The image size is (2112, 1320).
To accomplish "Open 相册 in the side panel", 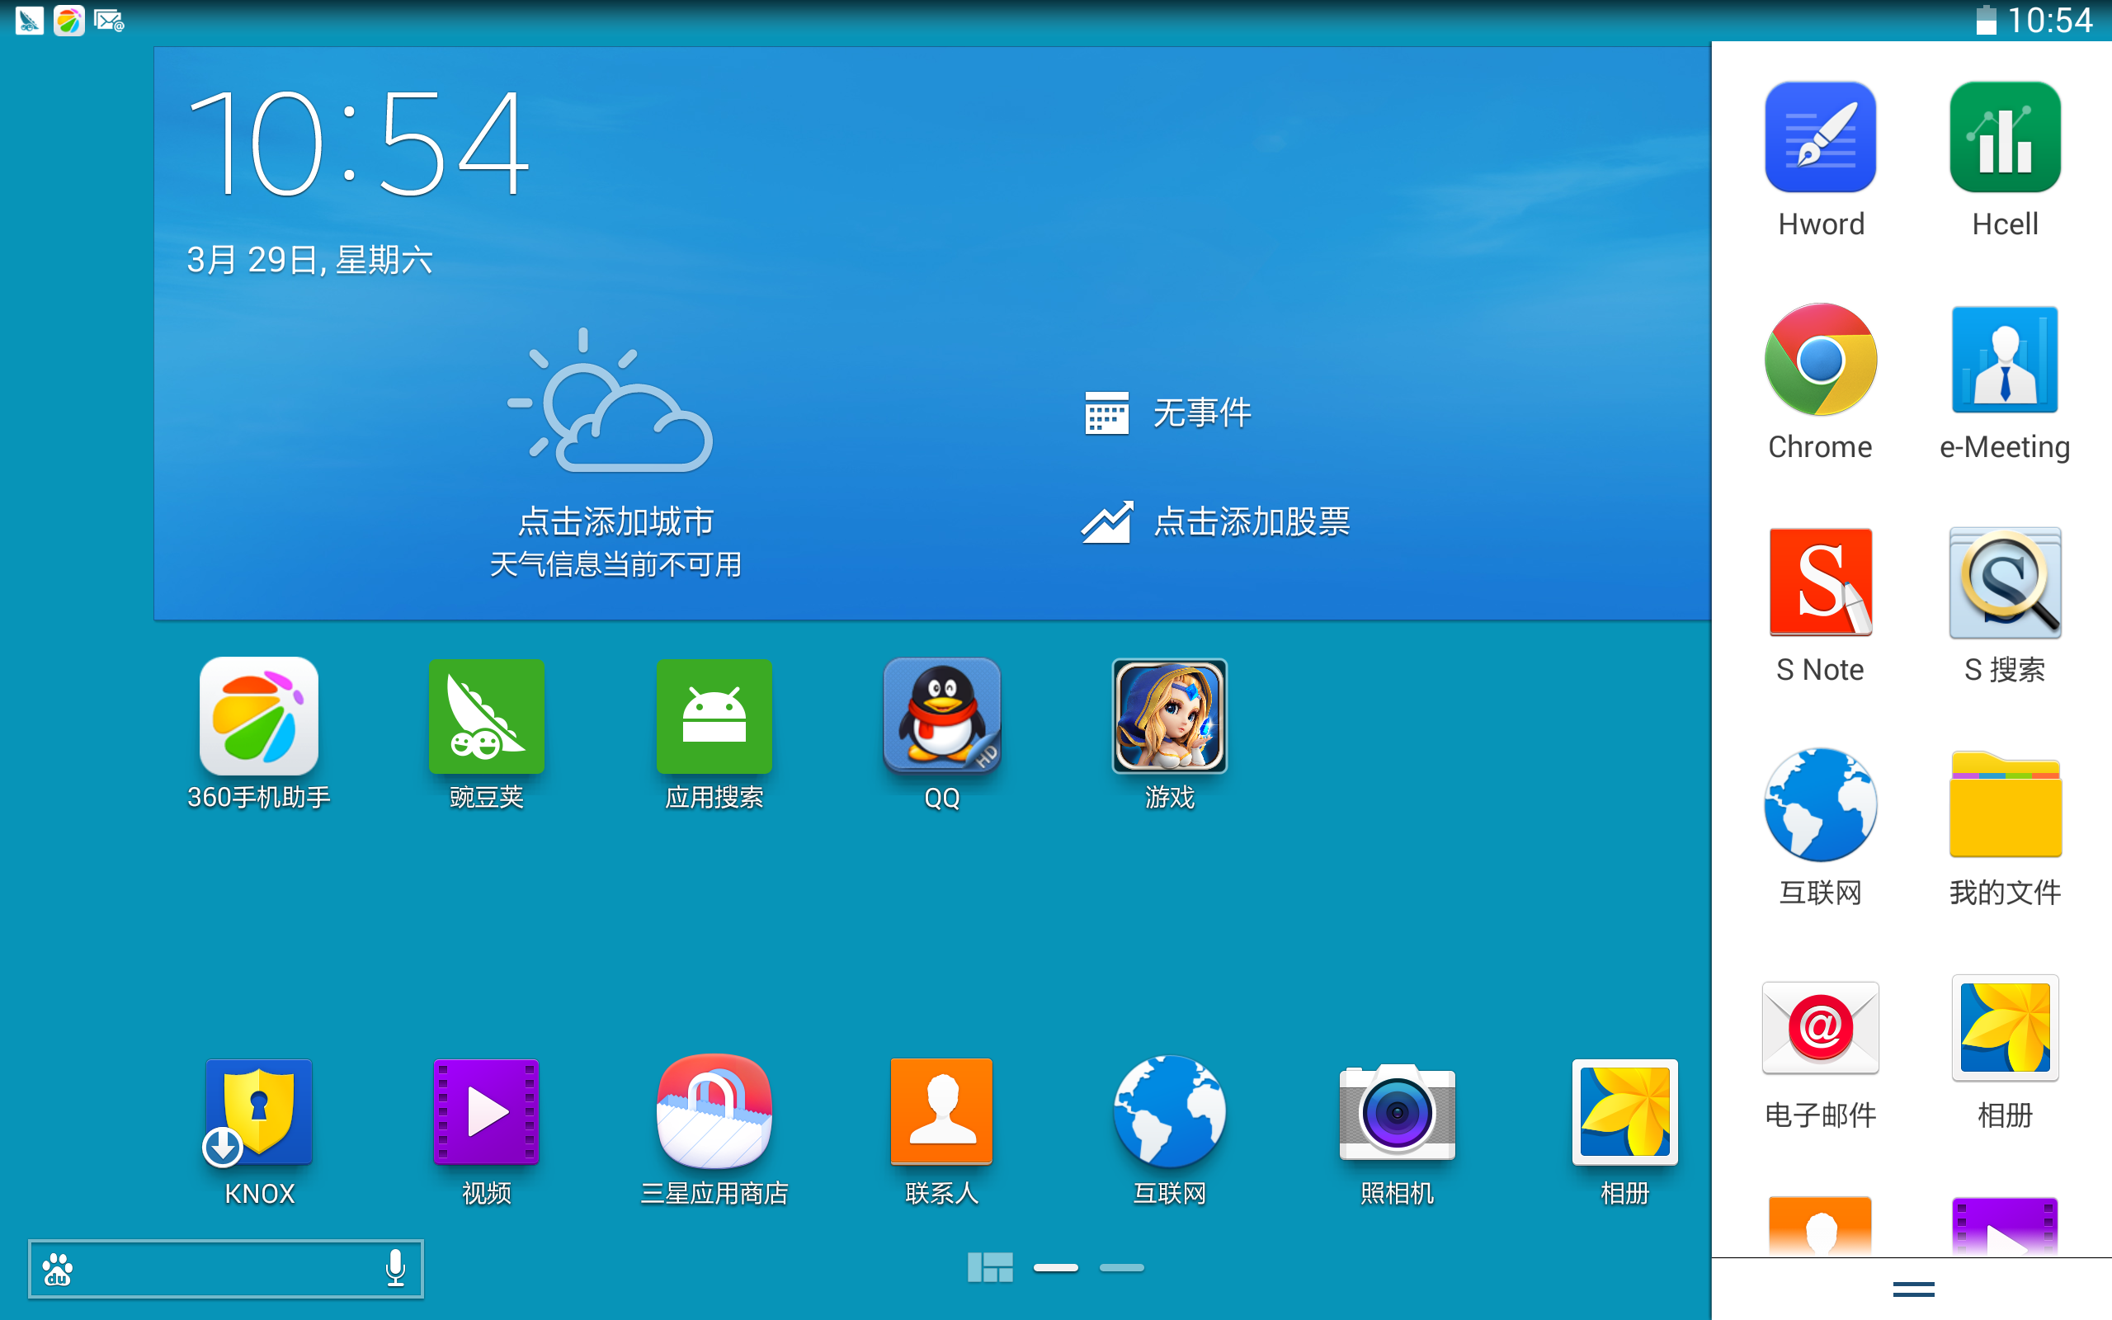I will pos(2006,1028).
